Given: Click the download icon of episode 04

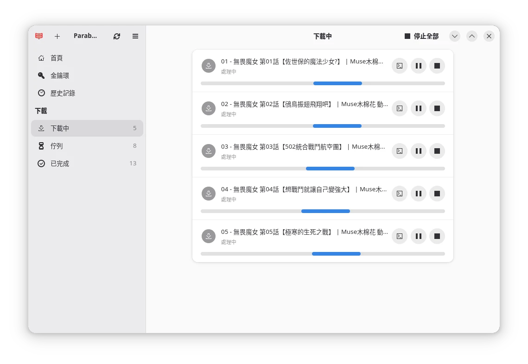Looking at the screenshot, I should point(209,194).
